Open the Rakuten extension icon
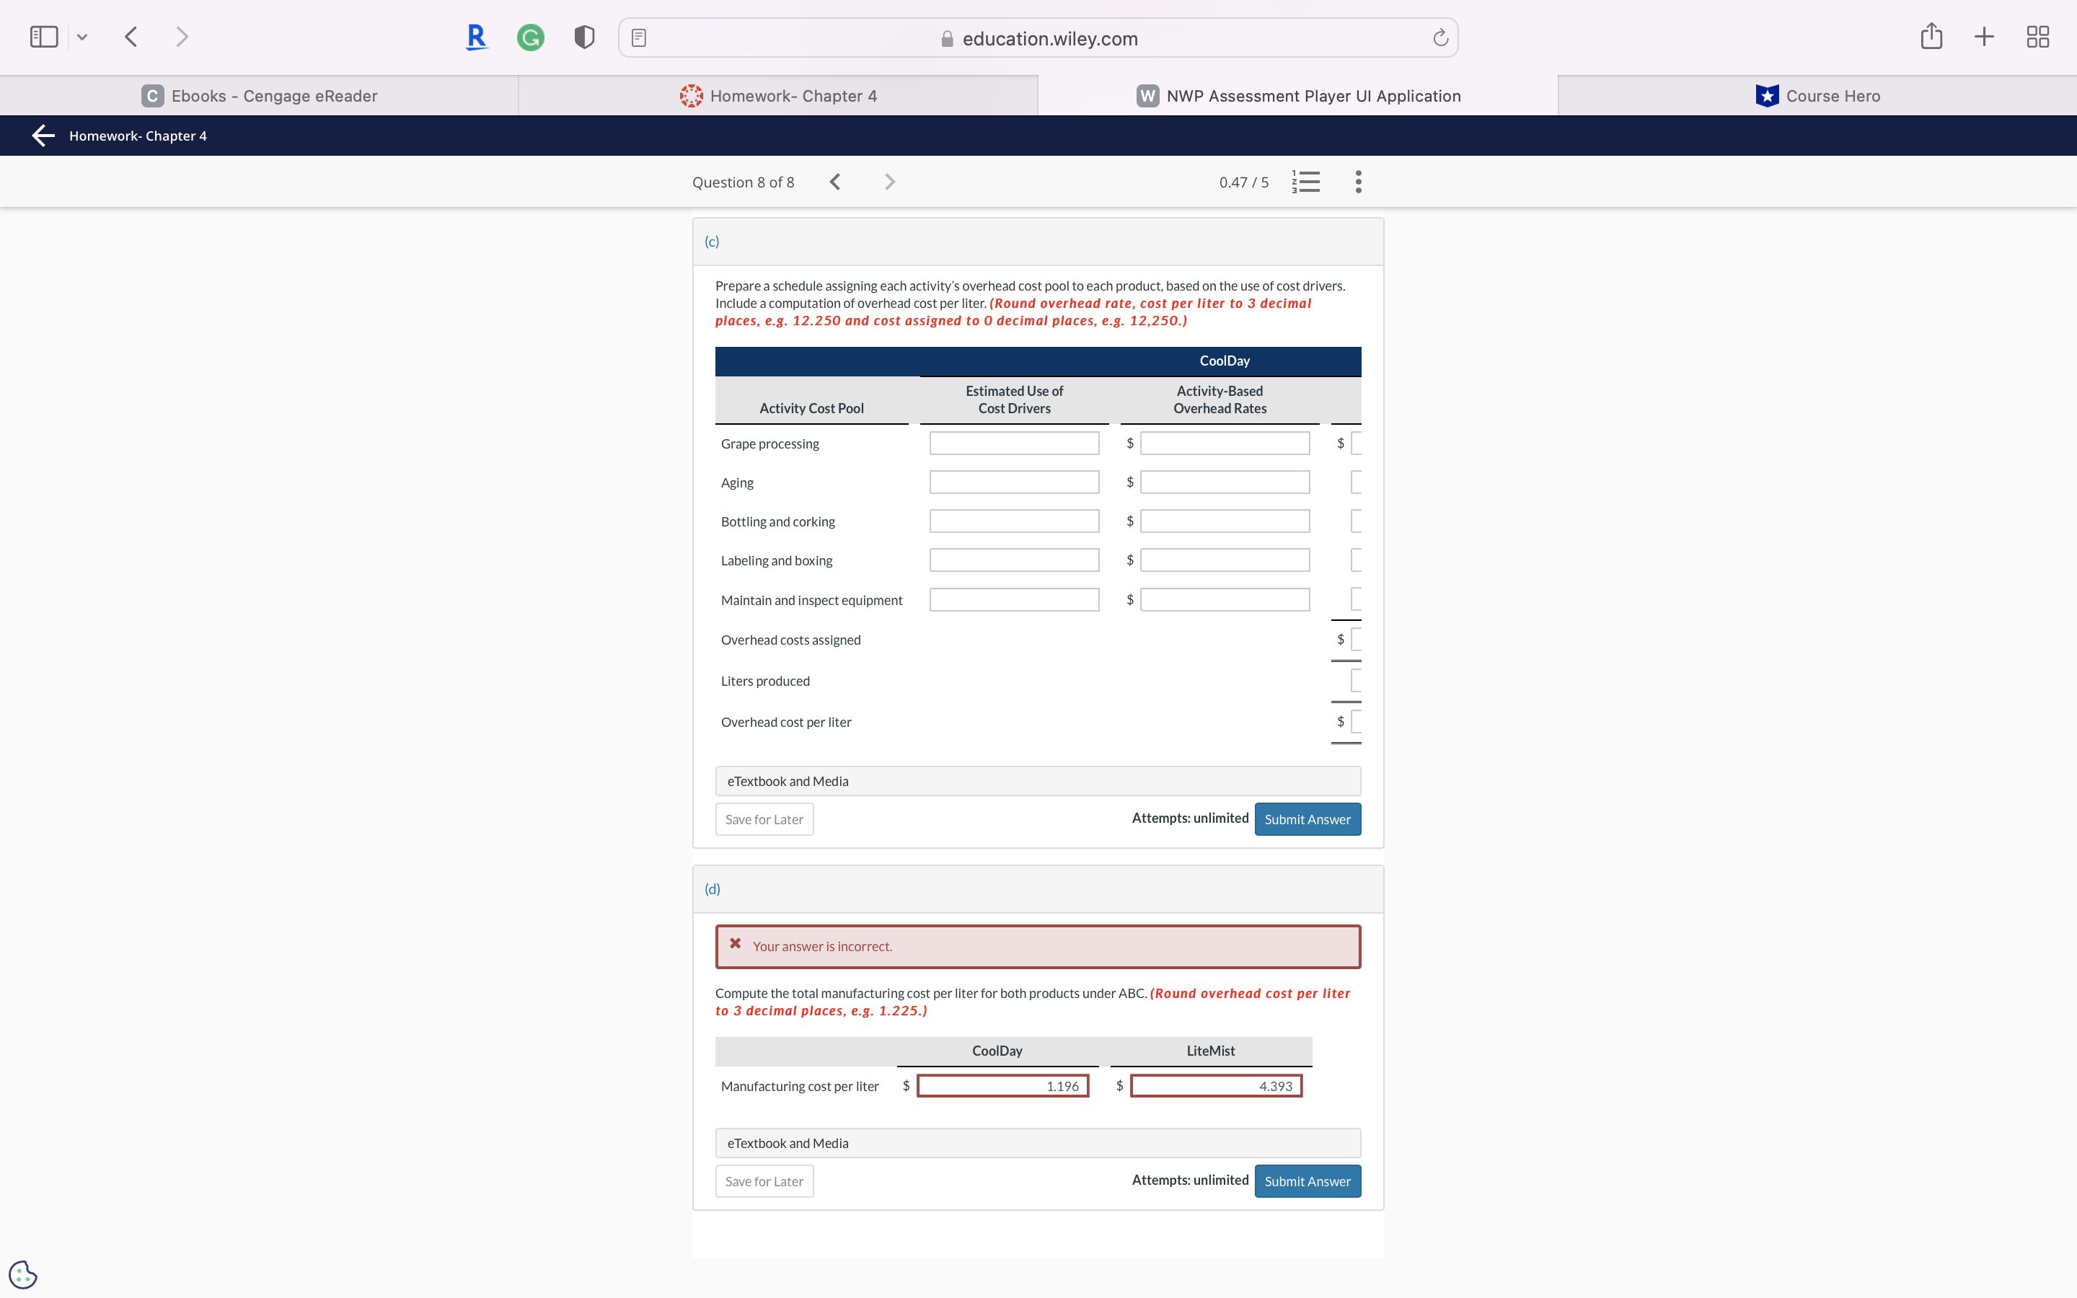Image resolution: width=2077 pixels, height=1298 pixels. (x=476, y=37)
